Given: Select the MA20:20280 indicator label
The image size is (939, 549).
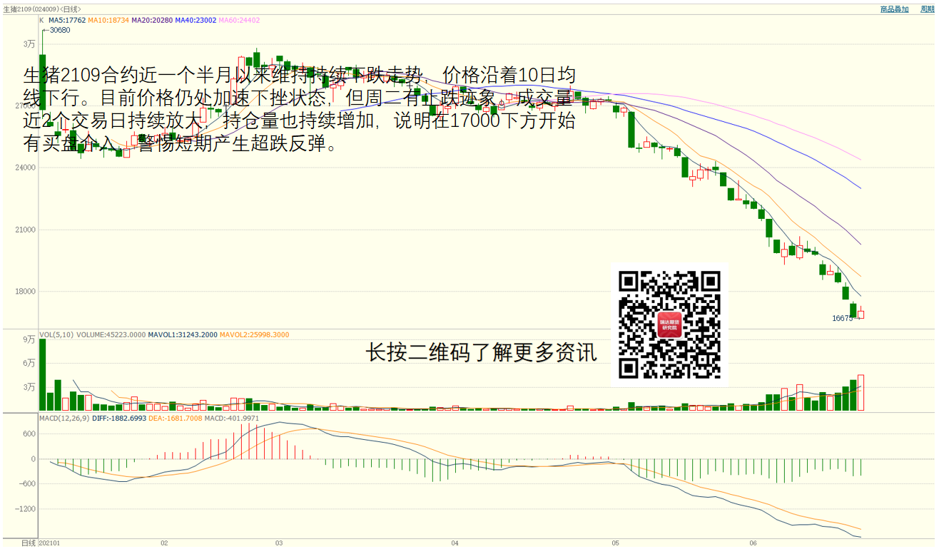Looking at the screenshot, I should (152, 21).
